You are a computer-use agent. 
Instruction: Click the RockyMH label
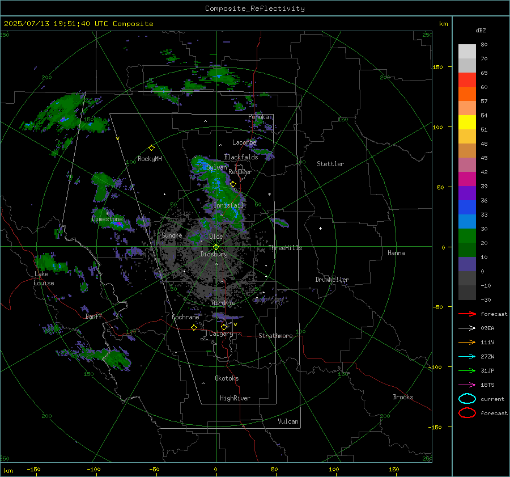pyautogui.click(x=150, y=159)
